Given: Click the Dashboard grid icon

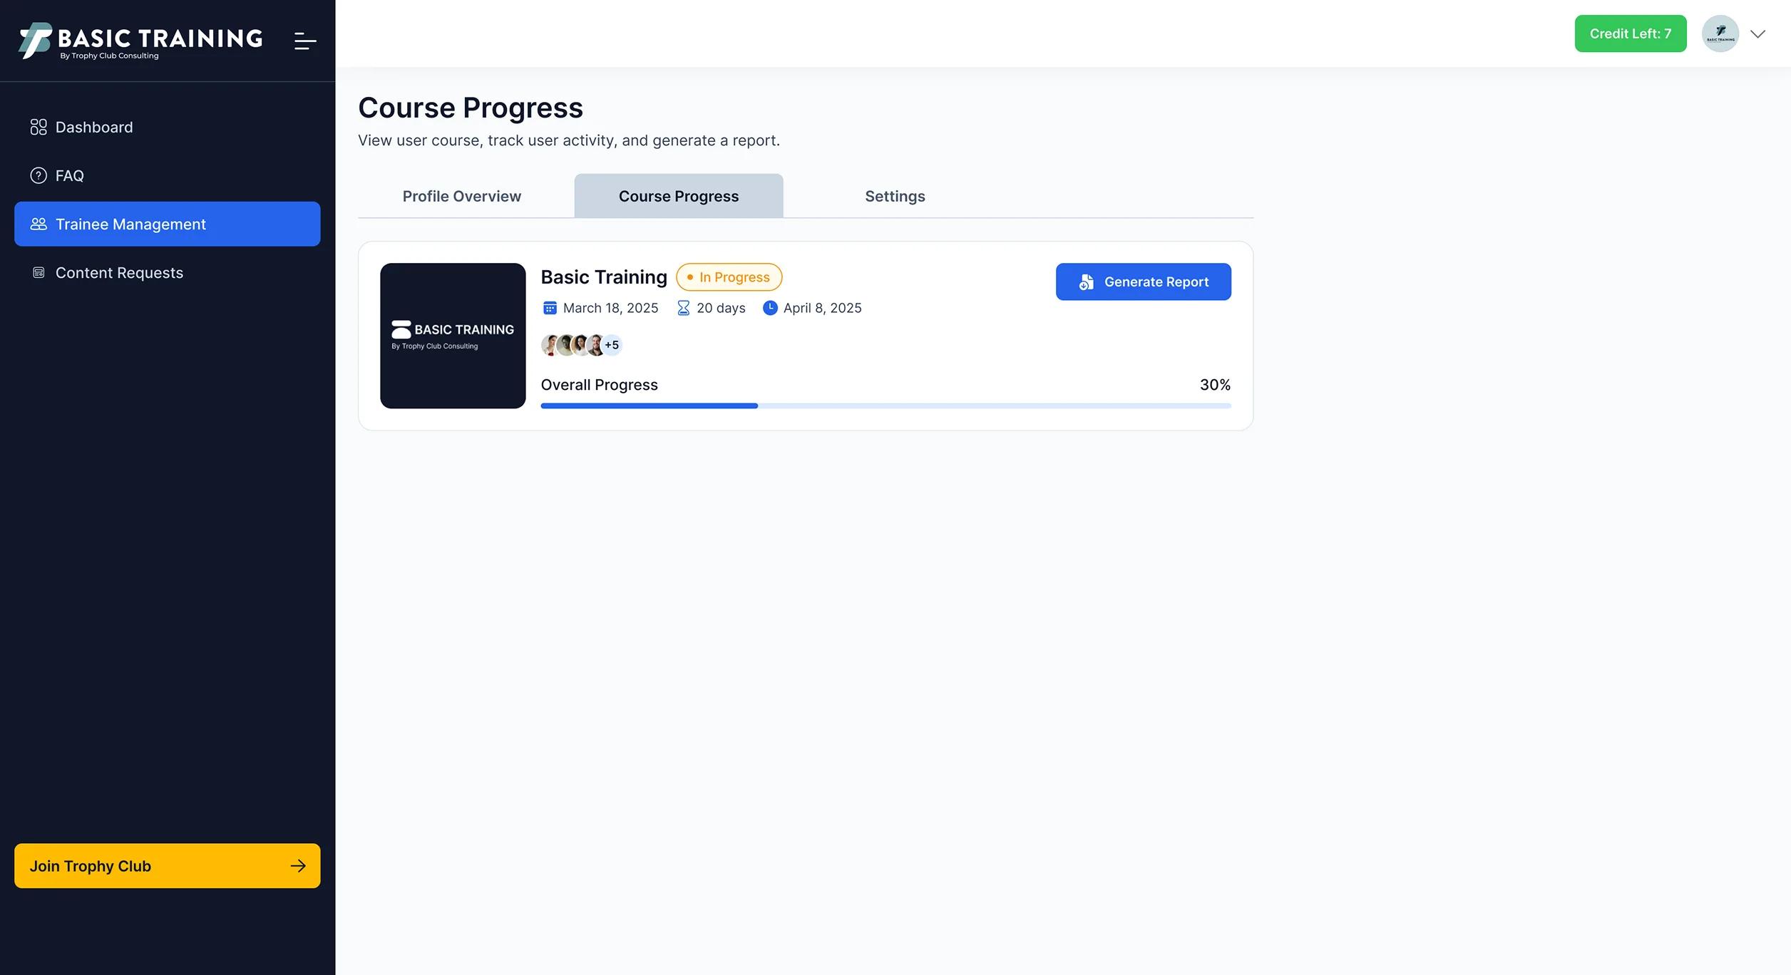Looking at the screenshot, I should tap(39, 127).
